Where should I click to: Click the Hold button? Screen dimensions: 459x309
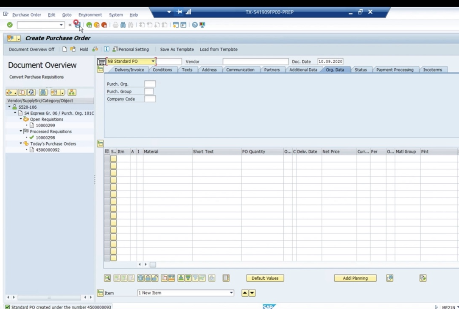(x=84, y=50)
